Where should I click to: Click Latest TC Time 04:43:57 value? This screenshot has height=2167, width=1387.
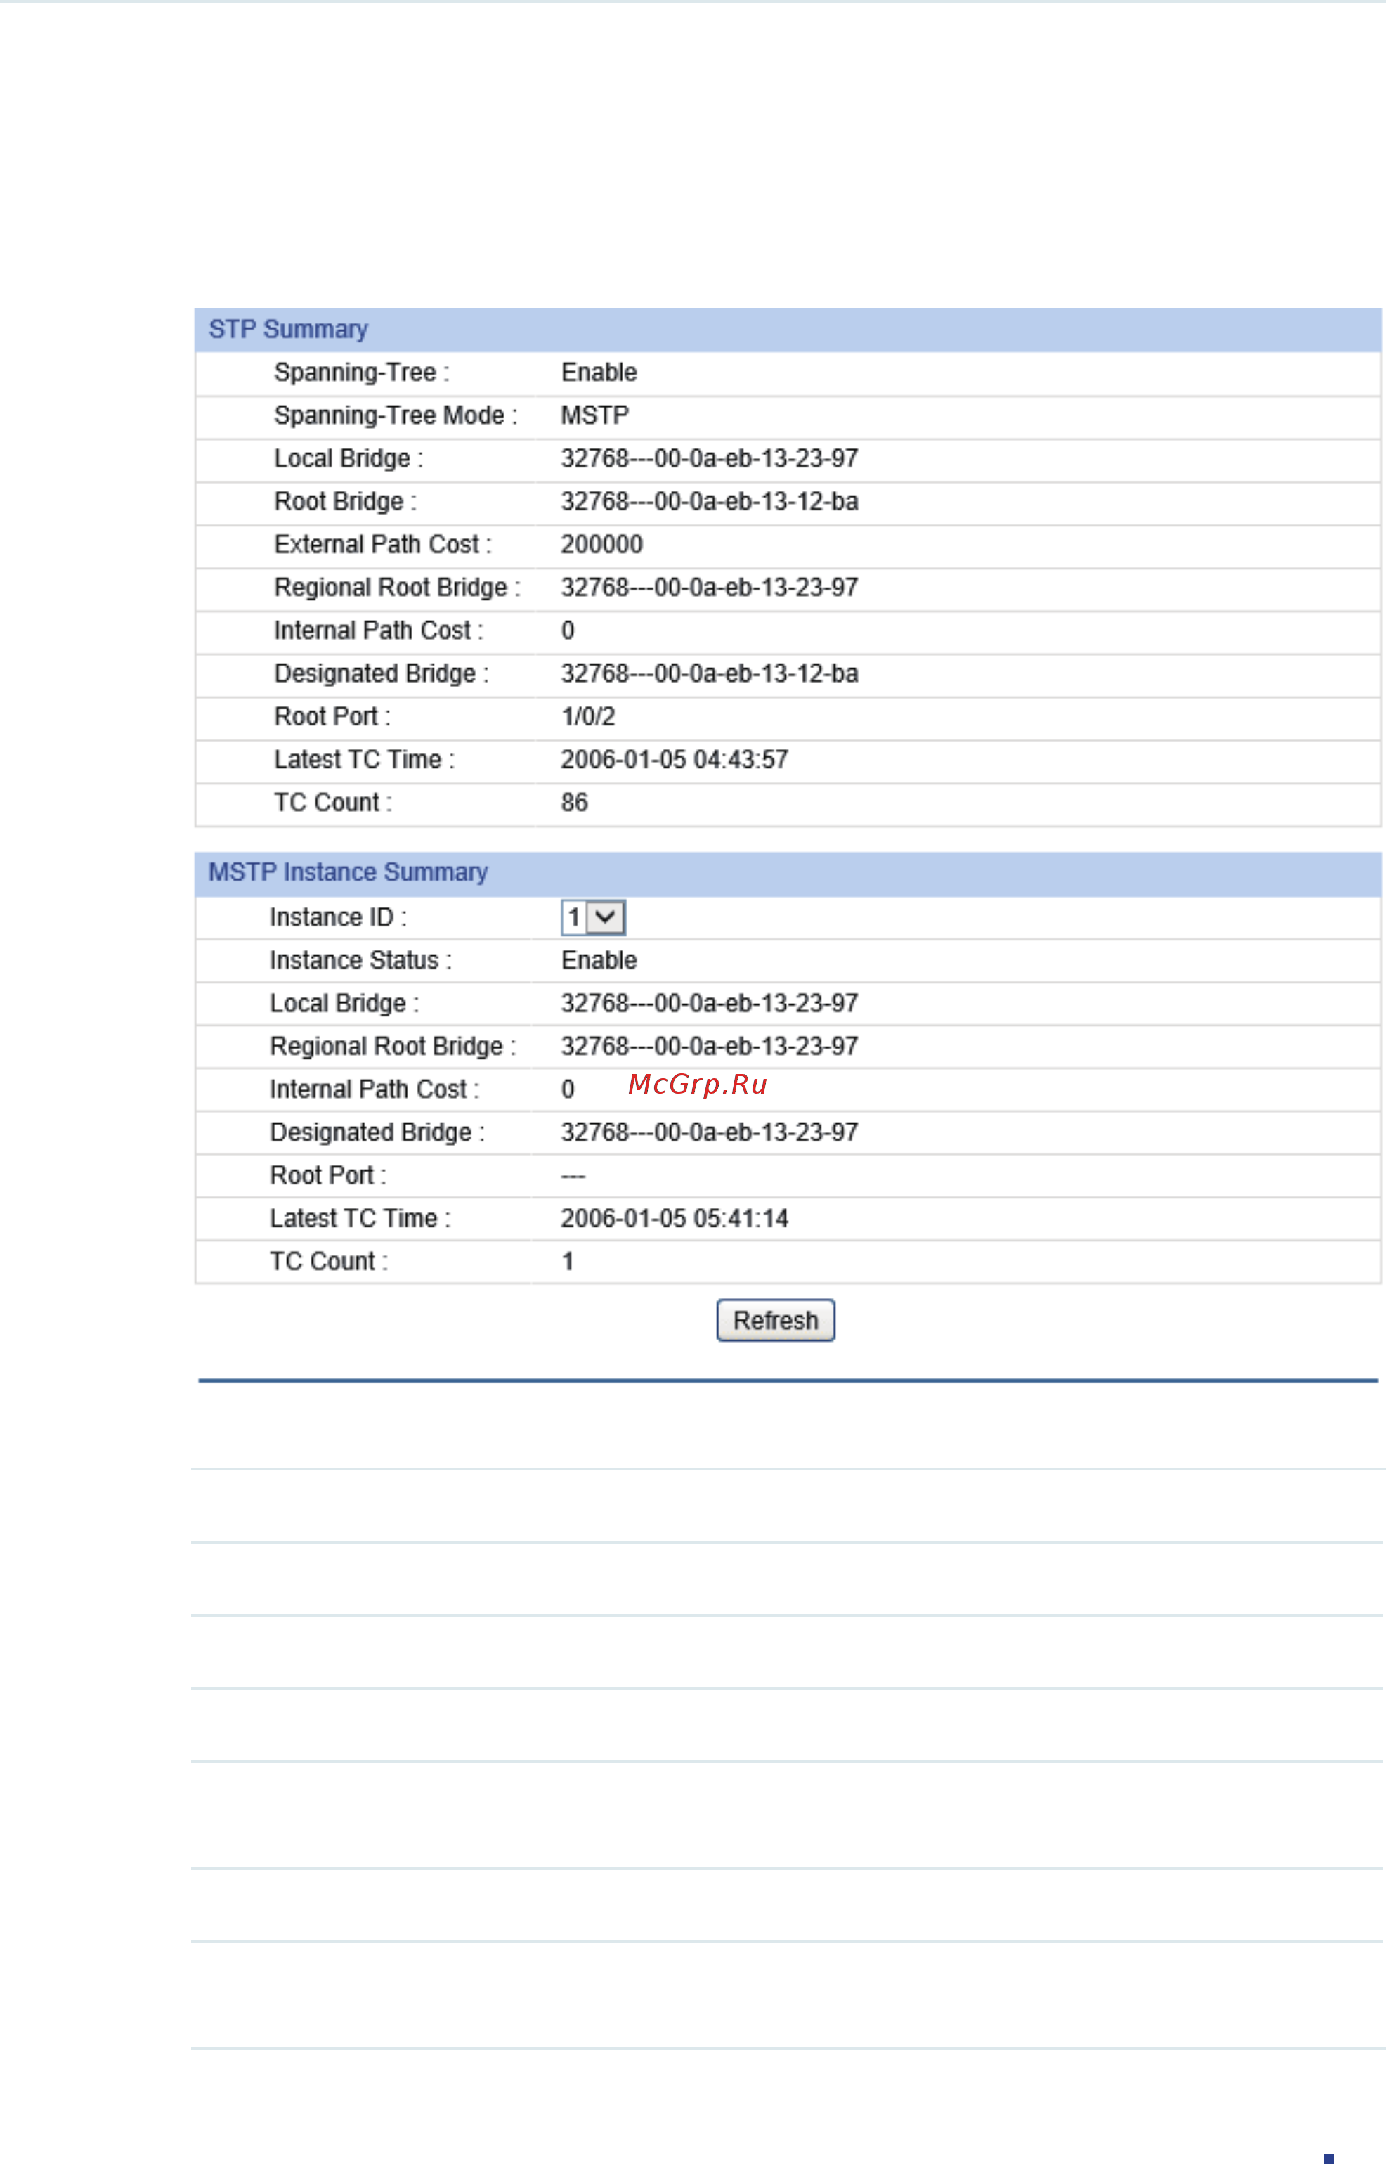click(675, 760)
